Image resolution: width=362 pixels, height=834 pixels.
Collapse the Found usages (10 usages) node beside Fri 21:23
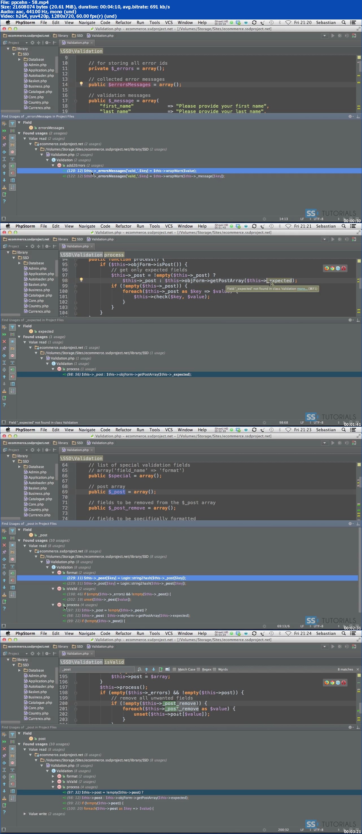pyautogui.click(x=19, y=540)
